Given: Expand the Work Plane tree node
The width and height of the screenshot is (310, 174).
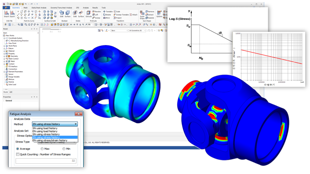Looking at the screenshot, I should pos(4,46).
